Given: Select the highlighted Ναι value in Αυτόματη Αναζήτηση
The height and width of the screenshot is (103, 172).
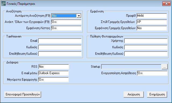Looking at the screenshot, I should tap(64, 16).
